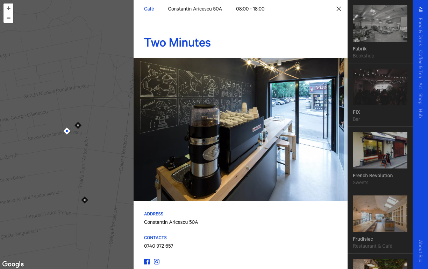428x269 pixels.
Task: Zoom in on the map
Action: click(x=8, y=8)
